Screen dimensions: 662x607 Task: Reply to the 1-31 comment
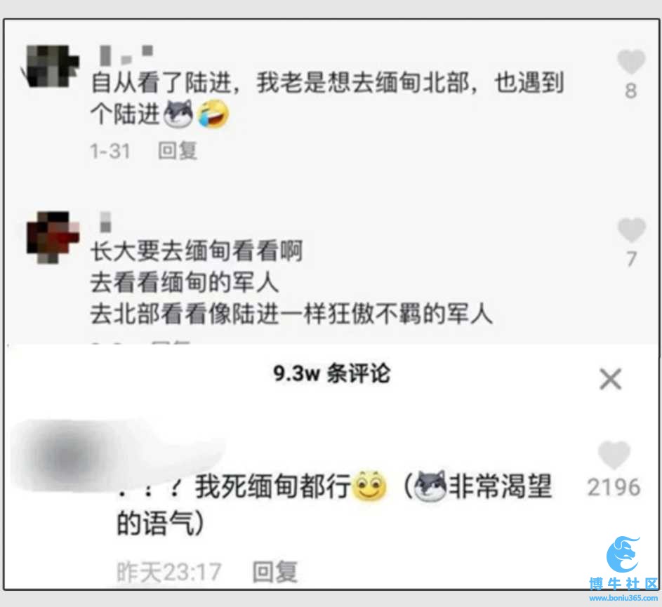pyautogui.click(x=178, y=151)
